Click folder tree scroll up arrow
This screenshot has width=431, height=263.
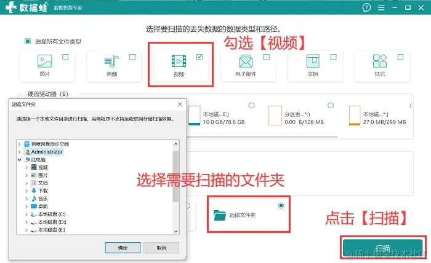pos(176,144)
